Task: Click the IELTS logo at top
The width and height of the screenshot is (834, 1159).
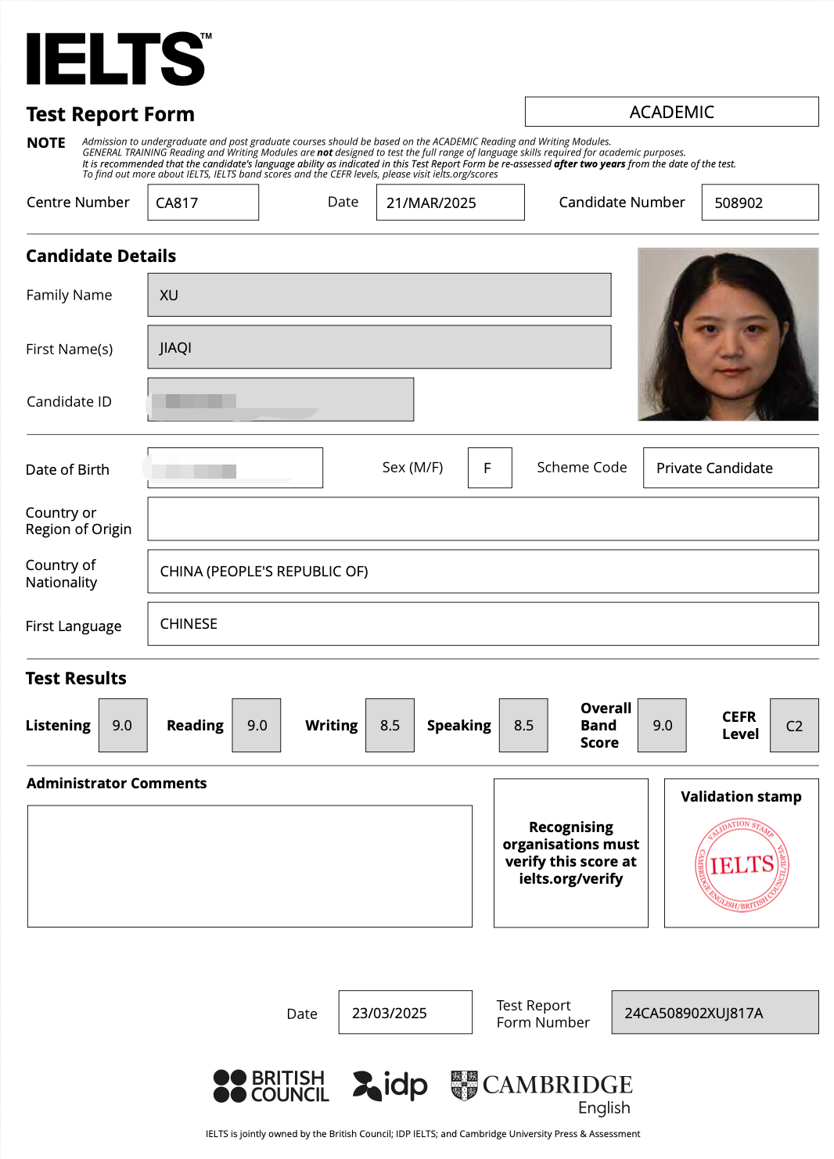Action: tap(119, 59)
